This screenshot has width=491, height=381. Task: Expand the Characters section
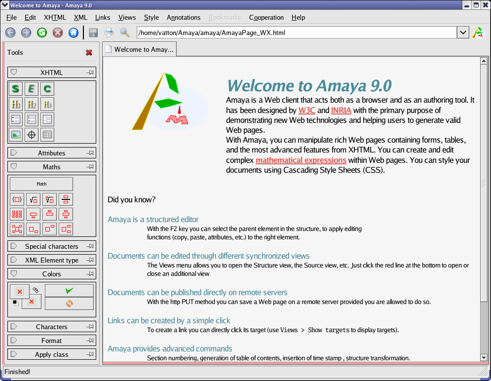(x=14, y=327)
